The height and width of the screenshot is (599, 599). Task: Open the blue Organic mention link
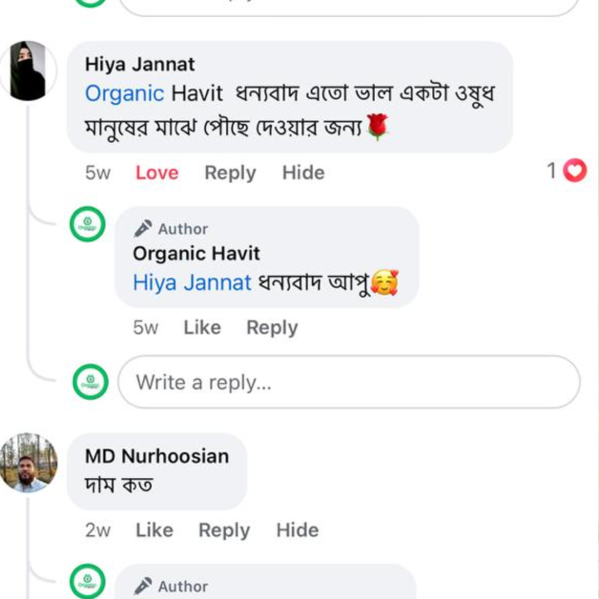pos(124,93)
